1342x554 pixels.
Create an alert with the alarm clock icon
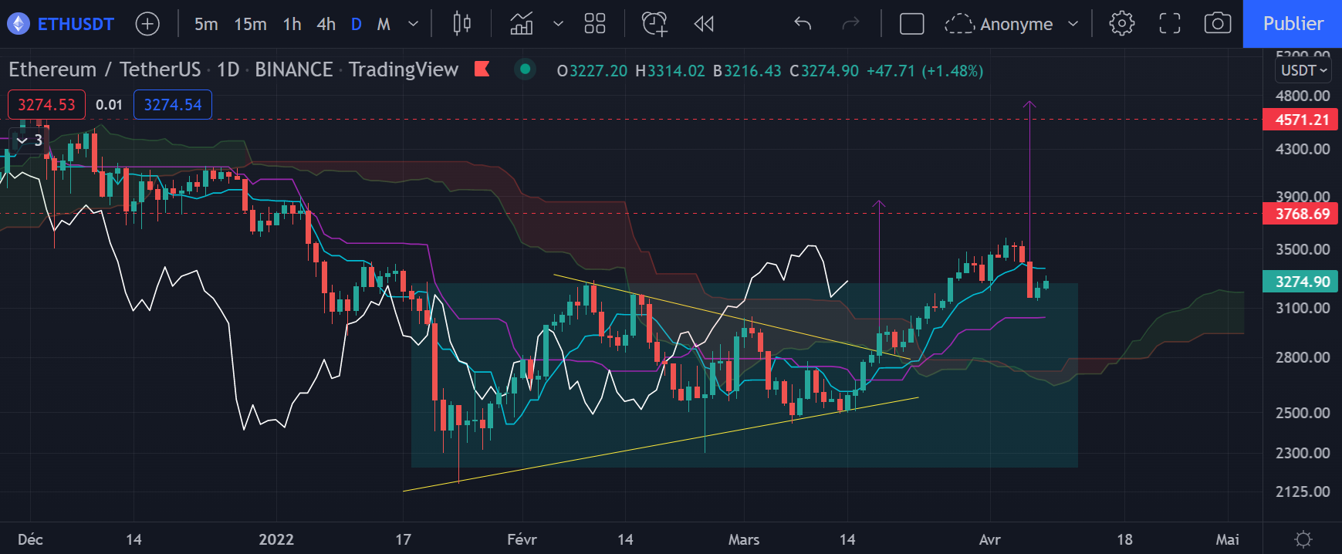point(654,24)
